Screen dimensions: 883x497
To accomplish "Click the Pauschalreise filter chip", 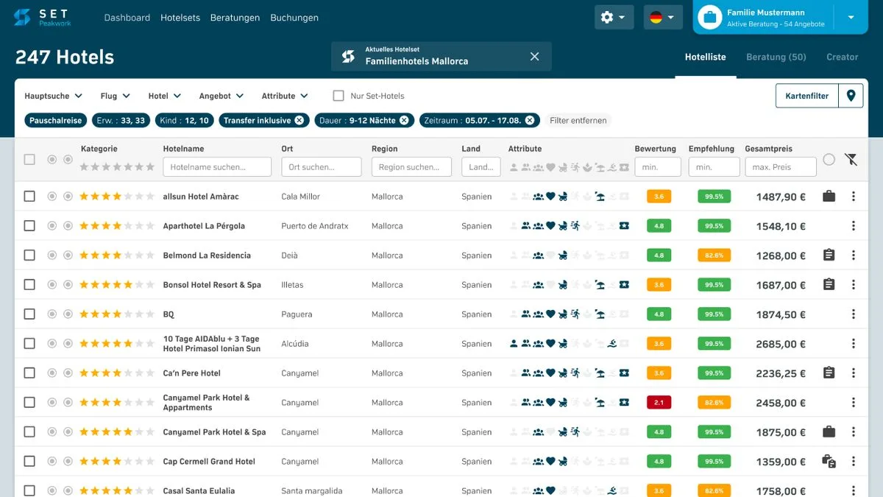I will point(55,121).
